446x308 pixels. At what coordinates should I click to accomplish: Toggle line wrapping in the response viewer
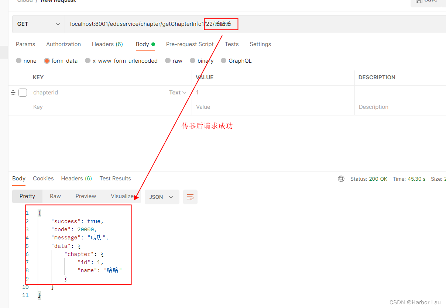[190, 197]
